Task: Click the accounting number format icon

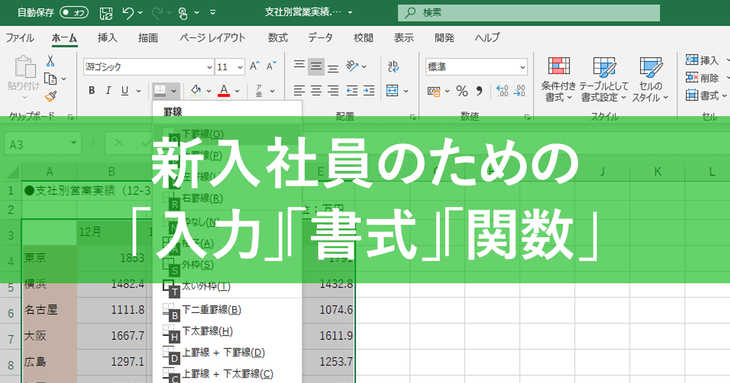Action: (434, 91)
